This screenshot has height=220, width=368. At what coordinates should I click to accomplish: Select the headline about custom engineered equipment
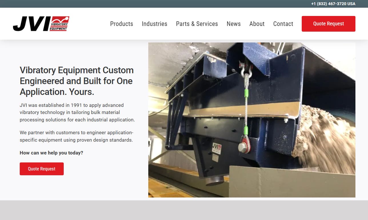tap(76, 81)
